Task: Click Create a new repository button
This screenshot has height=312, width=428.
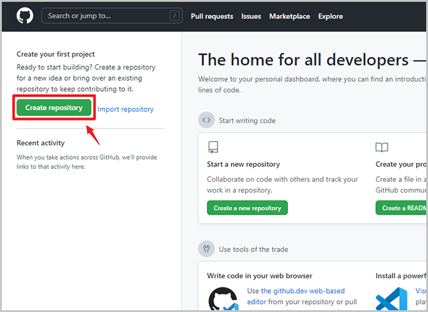Action: pyautogui.click(x=247, y=208)
